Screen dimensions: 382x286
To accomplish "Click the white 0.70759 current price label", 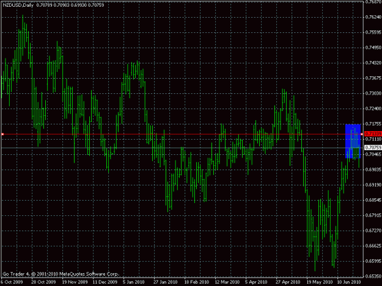I will (x=373, y=148).
